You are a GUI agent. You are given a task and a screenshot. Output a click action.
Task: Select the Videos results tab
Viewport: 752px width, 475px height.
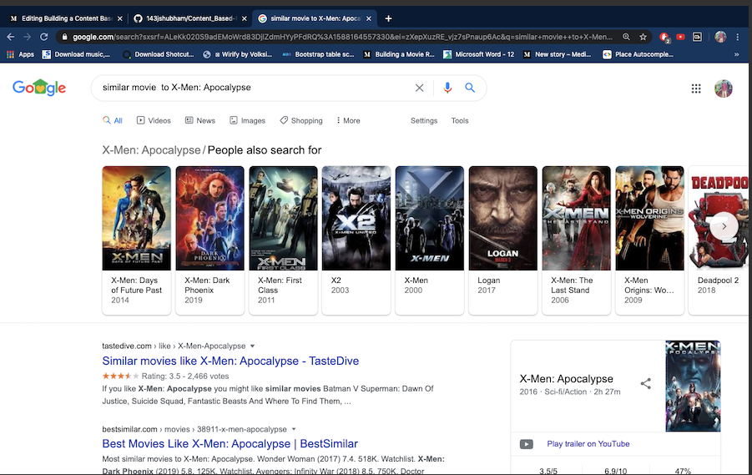154,120
